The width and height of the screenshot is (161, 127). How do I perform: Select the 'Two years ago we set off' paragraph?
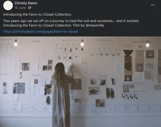[x=71, y=23]
